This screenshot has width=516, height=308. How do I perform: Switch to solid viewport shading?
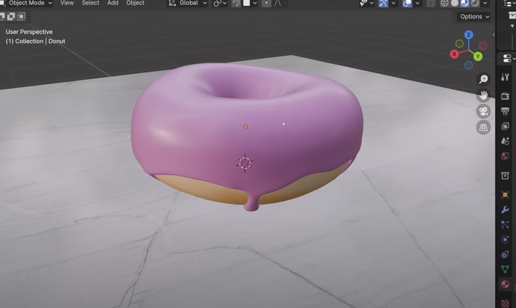[455, 3]
